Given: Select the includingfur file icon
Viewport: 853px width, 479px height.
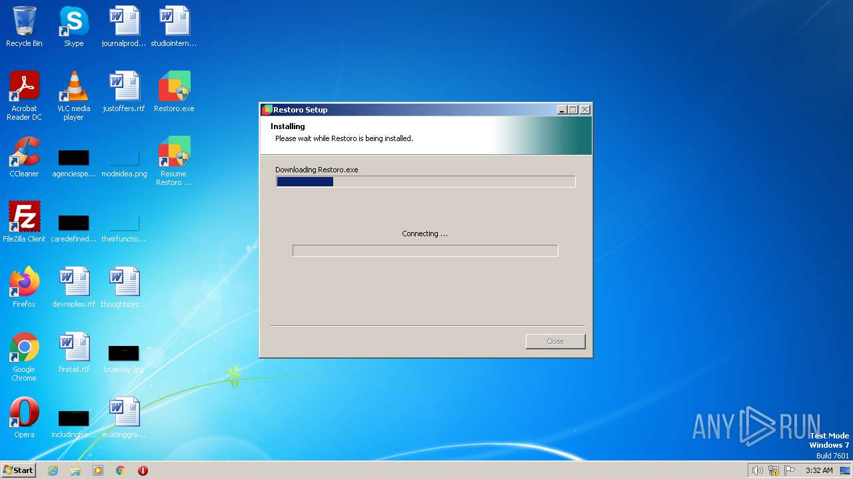Looking at the screenshot, I should click(73, 424).
